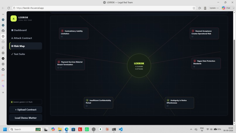Switch to the purple lightning icon tab
236x133 pixels.
point(3,86)
